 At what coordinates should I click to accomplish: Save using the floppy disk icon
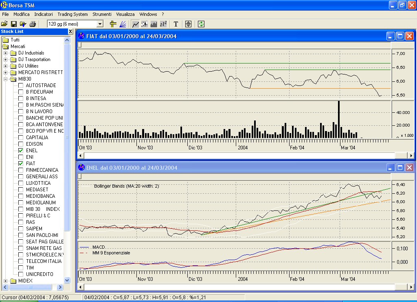(14, 24)
